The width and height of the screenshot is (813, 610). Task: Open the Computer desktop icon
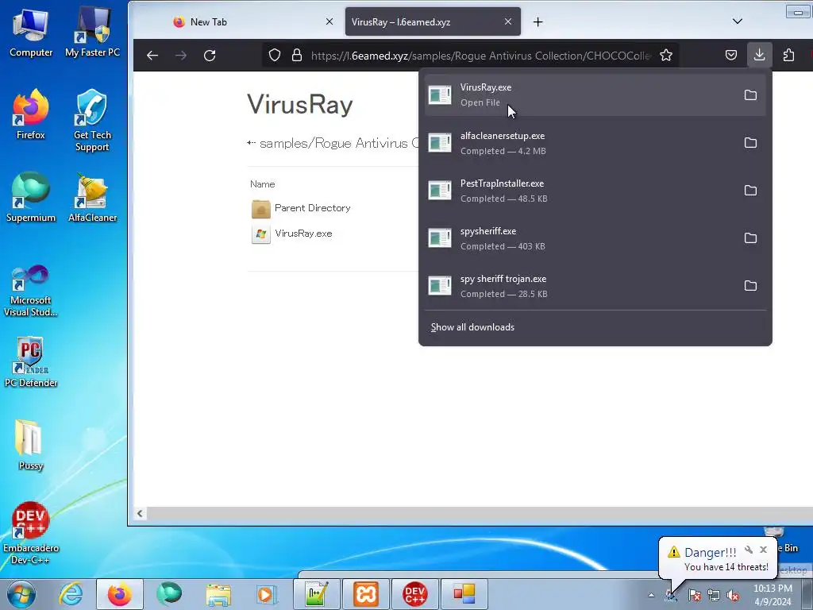click(31, 33)
